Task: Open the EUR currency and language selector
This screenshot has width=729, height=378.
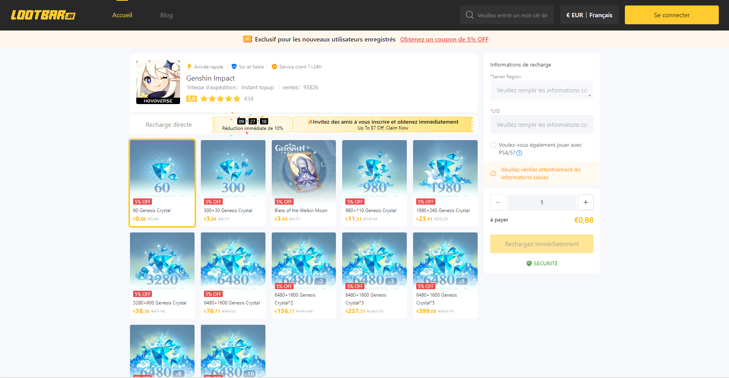Action: (x=589, y=15)
